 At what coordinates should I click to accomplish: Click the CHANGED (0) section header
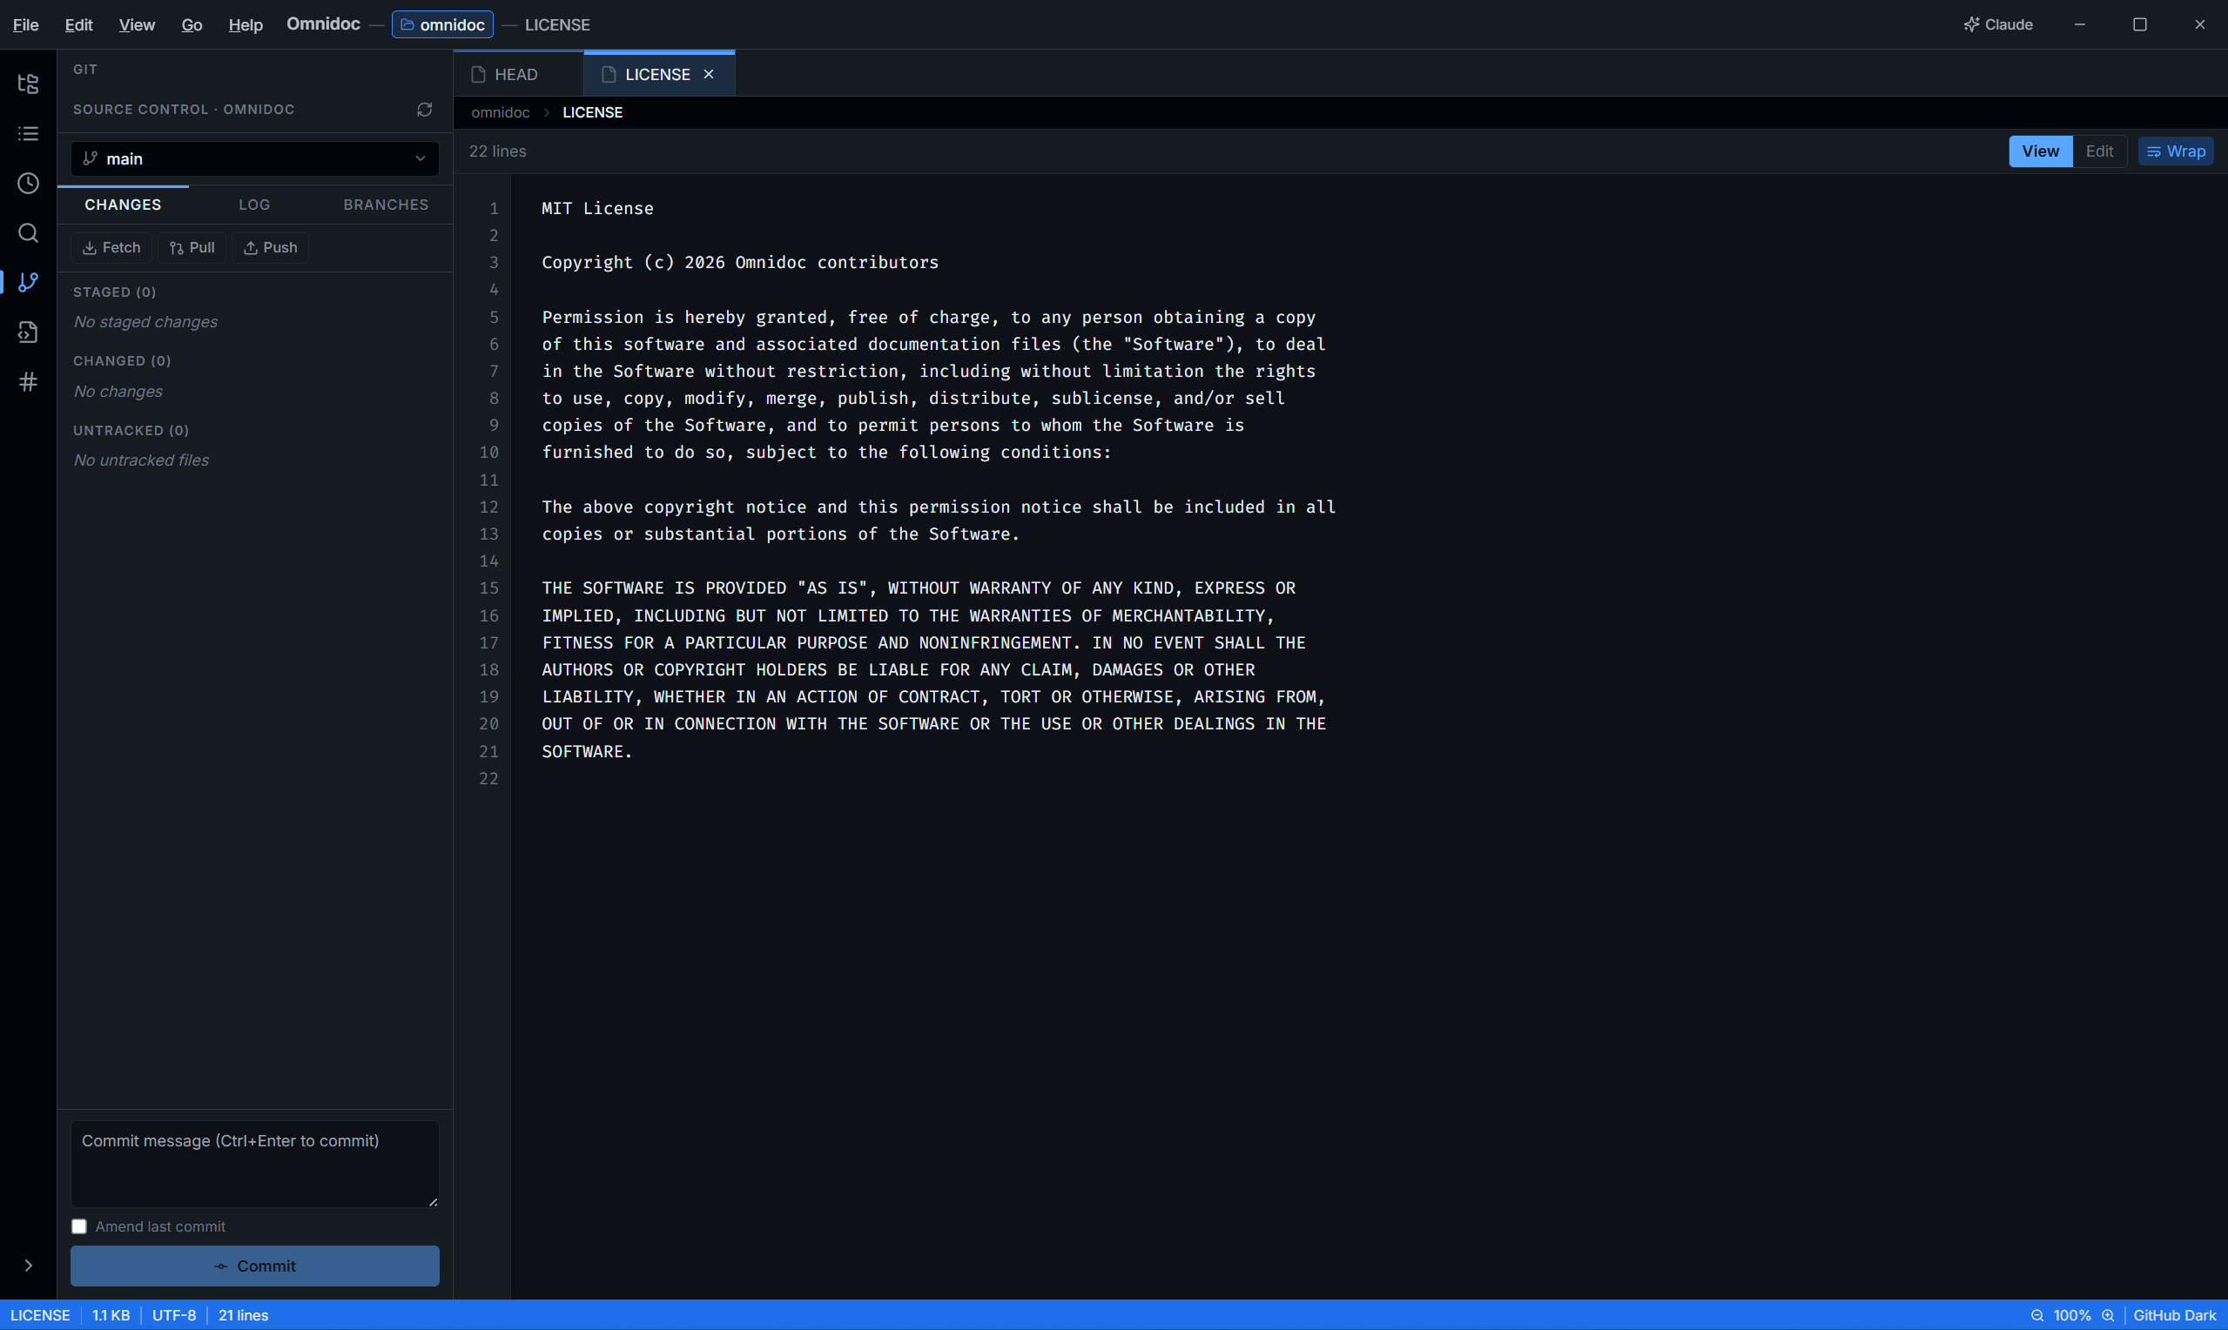[122, 361]
